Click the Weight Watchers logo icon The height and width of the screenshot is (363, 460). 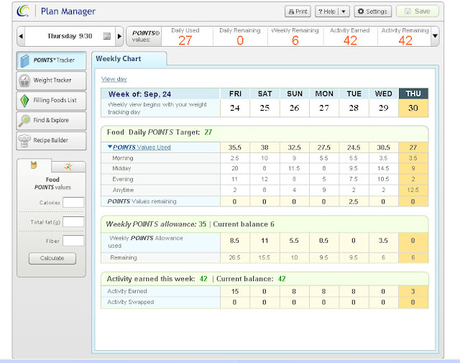coord(23,12)
